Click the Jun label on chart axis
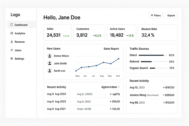The image size is (189, 126). click(85, 76)
